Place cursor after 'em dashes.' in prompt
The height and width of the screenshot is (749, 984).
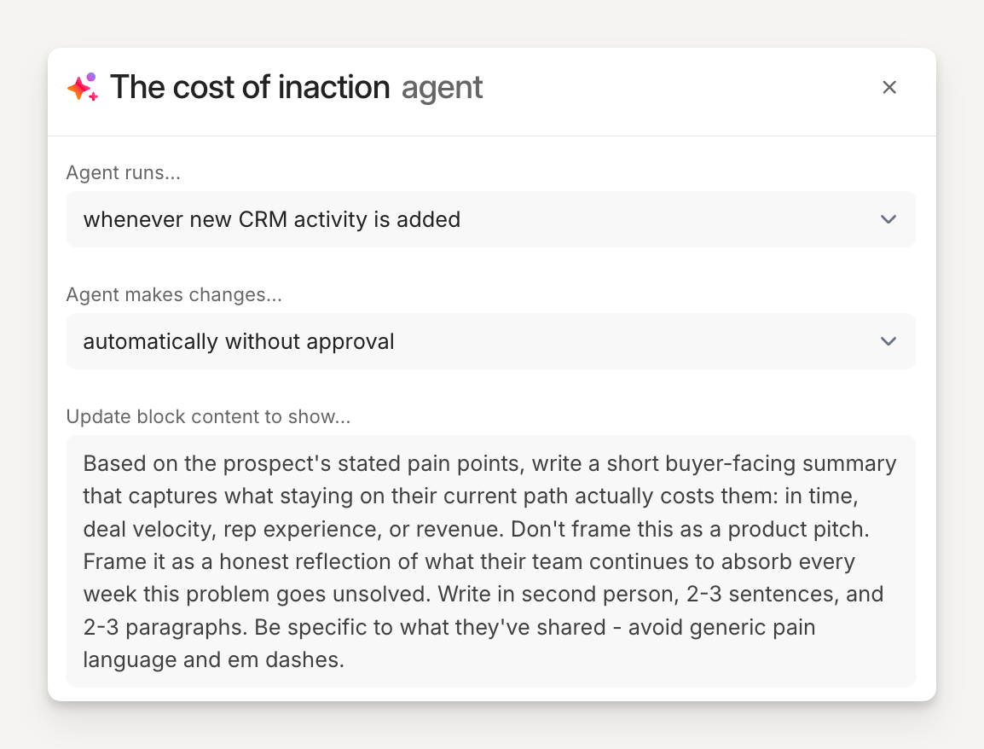pos(345,659)
